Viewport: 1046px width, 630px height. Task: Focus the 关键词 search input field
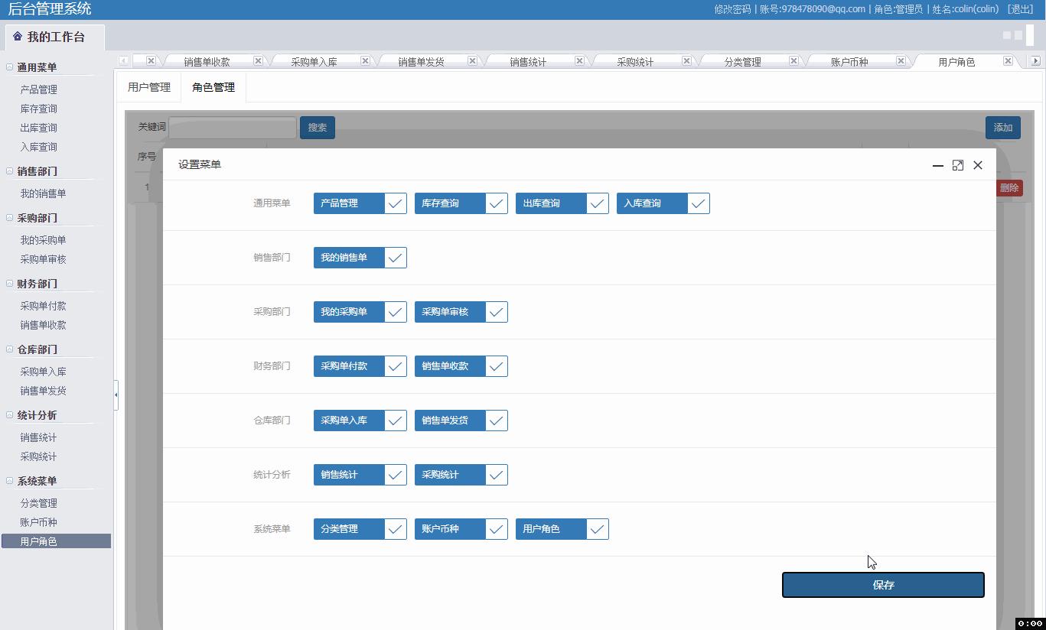[x=233, y=128]
